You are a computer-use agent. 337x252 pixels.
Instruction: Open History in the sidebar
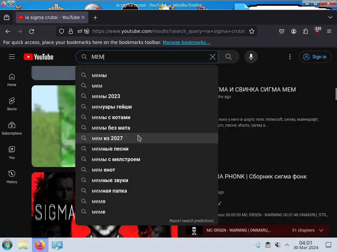[12, 177]
